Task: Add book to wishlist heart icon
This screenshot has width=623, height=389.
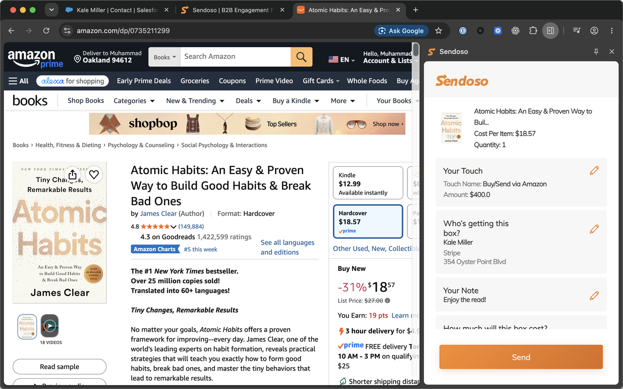Action: click(94, 175)
